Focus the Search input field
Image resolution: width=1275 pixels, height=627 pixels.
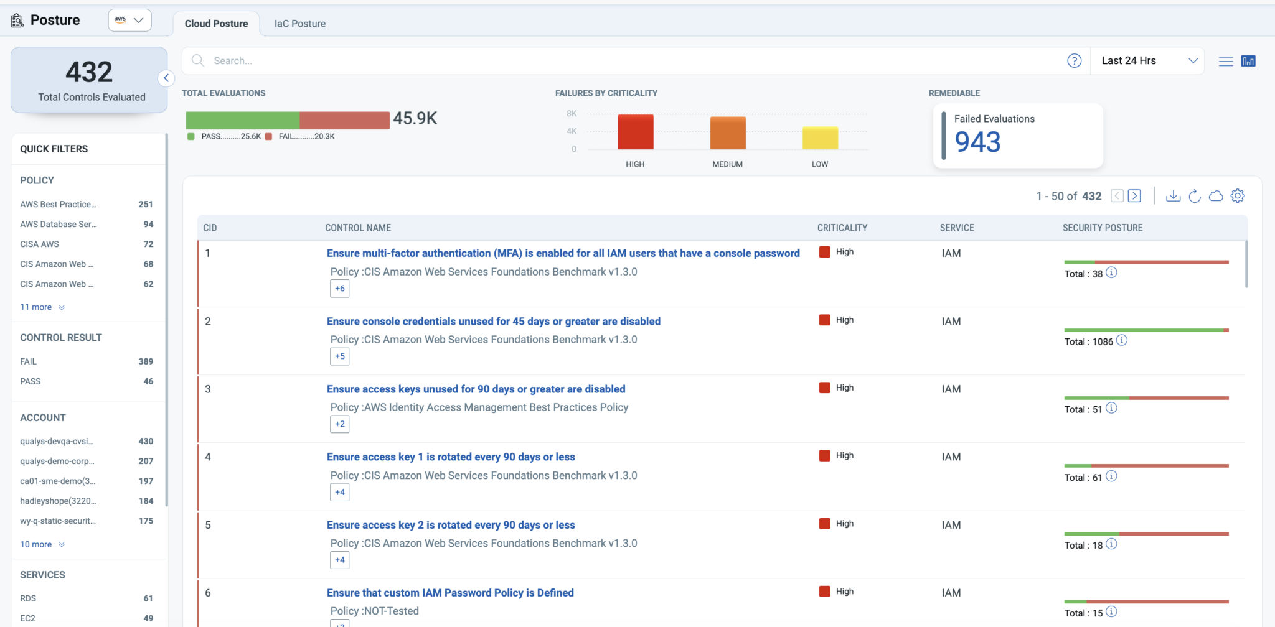click(x=635, y=61)
